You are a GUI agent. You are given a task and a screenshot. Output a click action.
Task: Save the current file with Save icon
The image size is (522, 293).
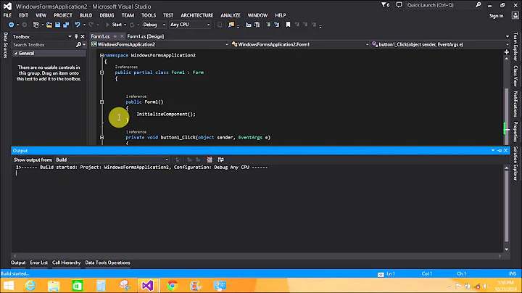tap(57, 25)
